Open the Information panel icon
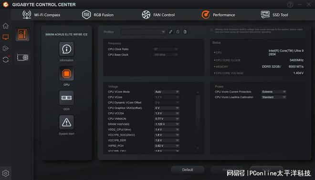The height and width of the screenshot is (180, 315). tap(66, 49)
